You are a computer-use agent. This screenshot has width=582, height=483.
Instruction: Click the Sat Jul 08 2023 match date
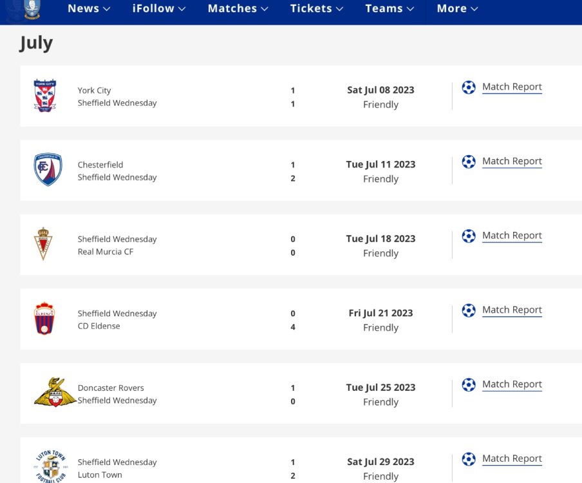[380, 90]
